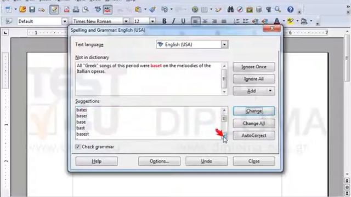Click the Zoom magnifier icon

(x=278, y=9)
